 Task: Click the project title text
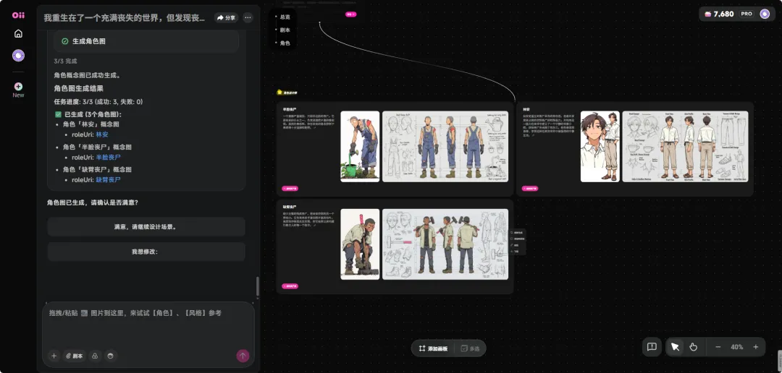(x=125, y=18)
